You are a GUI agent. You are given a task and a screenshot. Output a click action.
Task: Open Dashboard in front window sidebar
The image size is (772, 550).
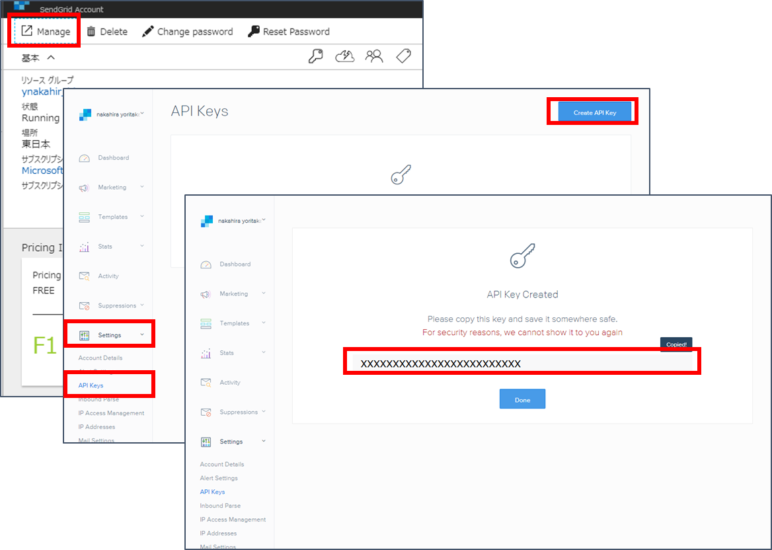pos(235,264)
